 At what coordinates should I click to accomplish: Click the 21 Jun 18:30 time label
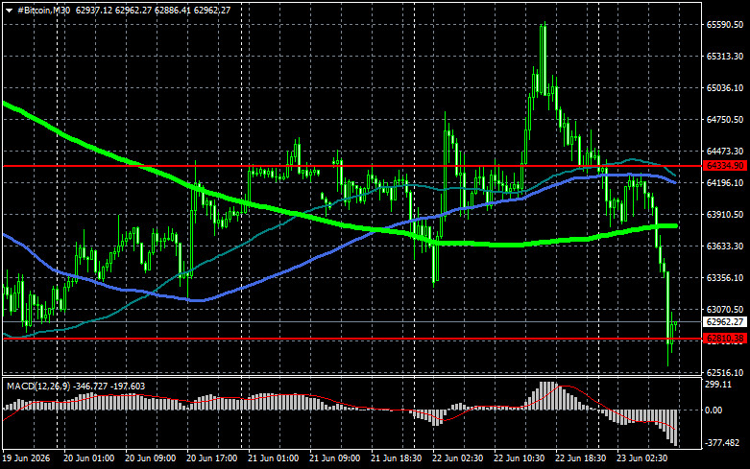pos(397,458)
